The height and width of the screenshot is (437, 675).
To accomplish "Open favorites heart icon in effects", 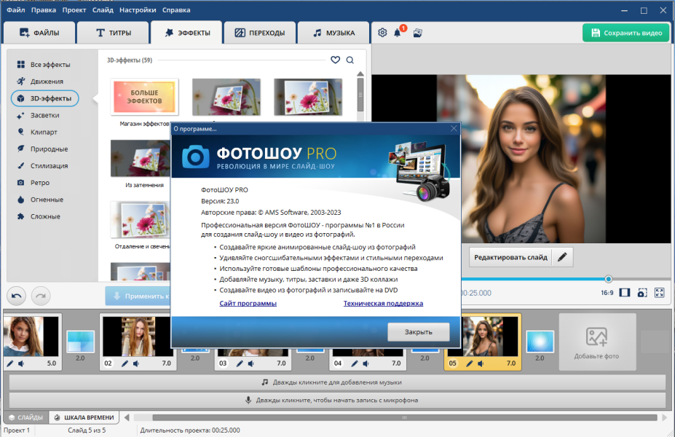I will coord(336,60).
